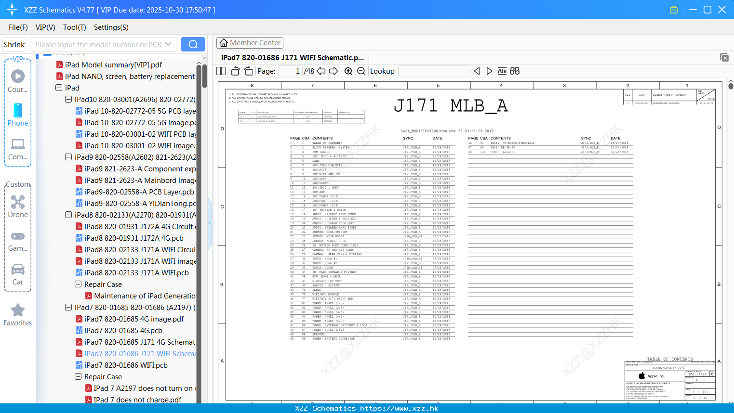Click the Member Center button

tap(250, 43)
